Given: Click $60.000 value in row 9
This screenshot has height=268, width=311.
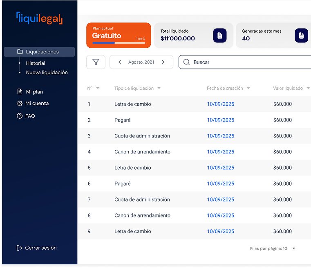Looking at the screenshot, I should click(x=282, y=231).
